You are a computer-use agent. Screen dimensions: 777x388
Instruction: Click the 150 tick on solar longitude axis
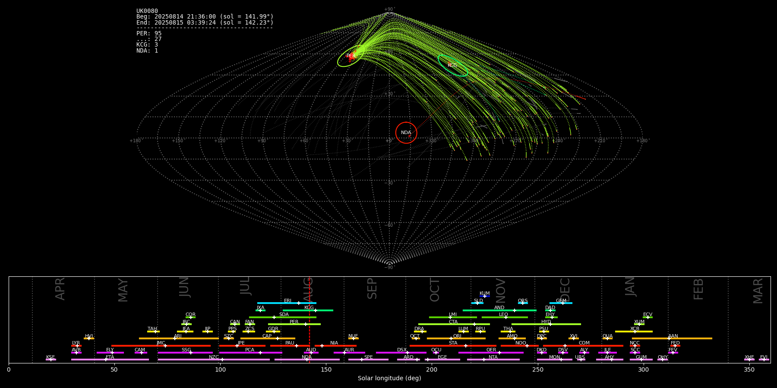[x=326, y=370]
